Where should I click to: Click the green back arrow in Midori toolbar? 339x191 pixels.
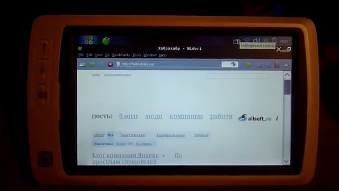[x=92, y=64]
